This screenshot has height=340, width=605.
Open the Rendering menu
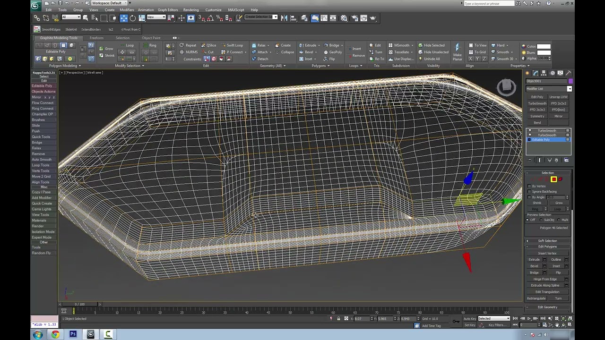[191, 10]
